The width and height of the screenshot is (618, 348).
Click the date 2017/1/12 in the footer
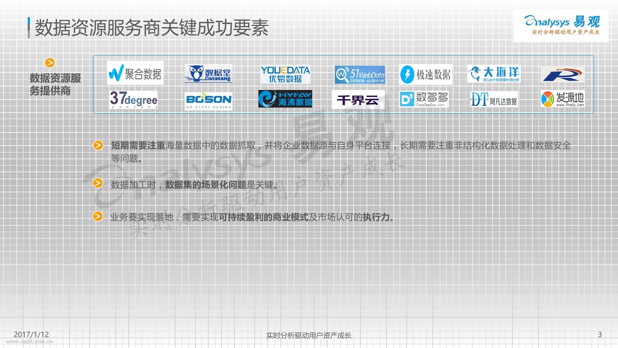(x=31, y=335)
